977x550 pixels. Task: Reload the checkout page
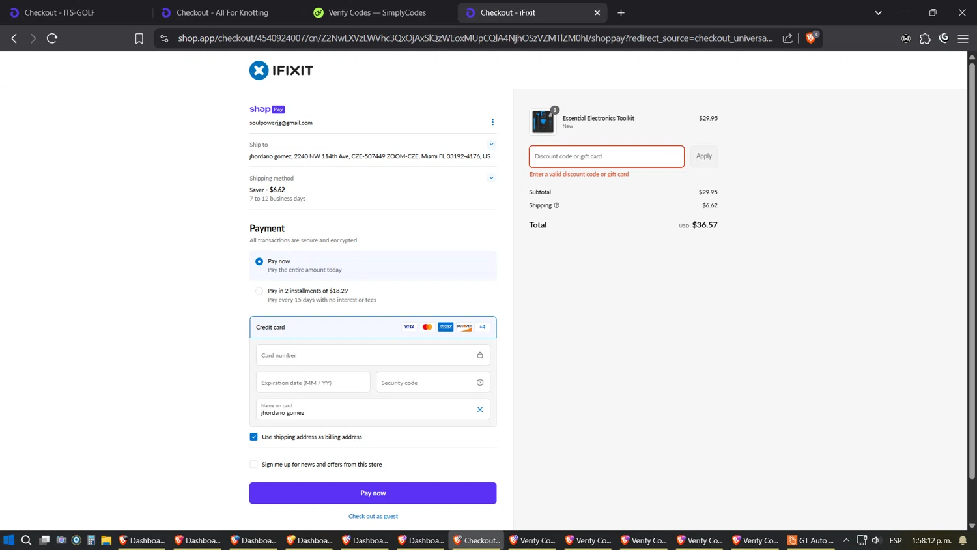tap(52, 38)
